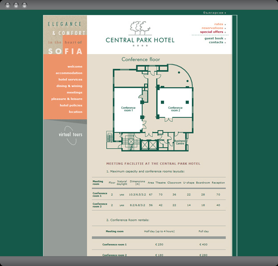This screenshot has height=266, width=278.
Task: Click Conference room 2 on floor plan
Action: click(175, 109)
